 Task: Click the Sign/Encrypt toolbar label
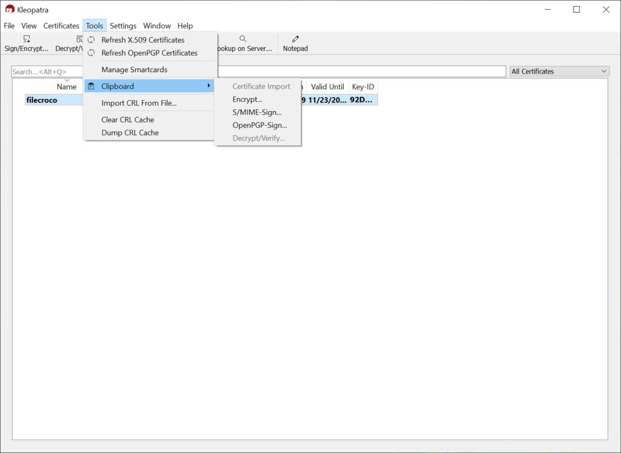pyautogui.click(x=27, y=49)
